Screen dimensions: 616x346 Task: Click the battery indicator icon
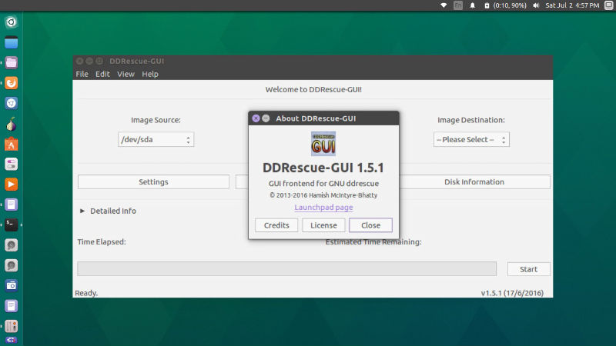487,5
